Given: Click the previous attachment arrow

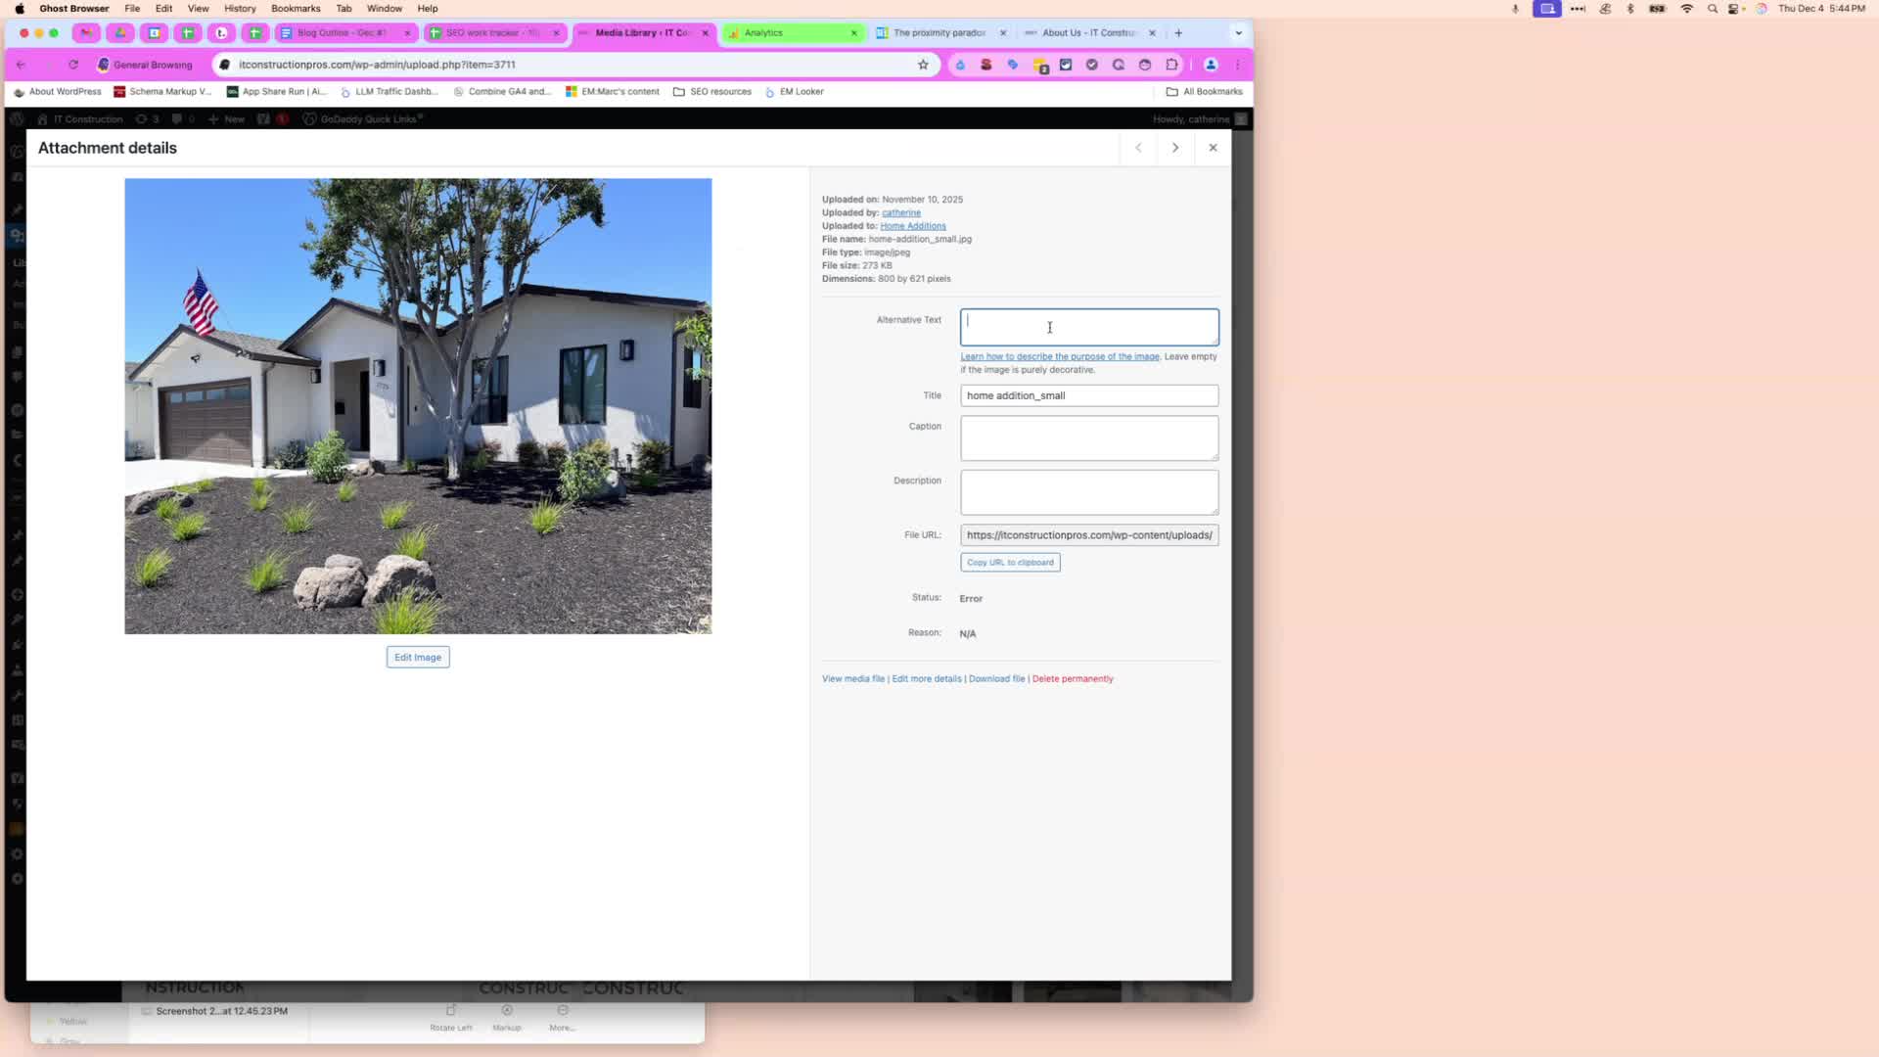Looking at the screenshot, I should coord(1138,148).
